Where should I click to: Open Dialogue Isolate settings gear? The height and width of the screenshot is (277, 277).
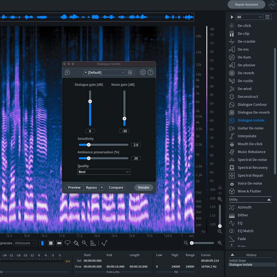[x=142, y=72]
